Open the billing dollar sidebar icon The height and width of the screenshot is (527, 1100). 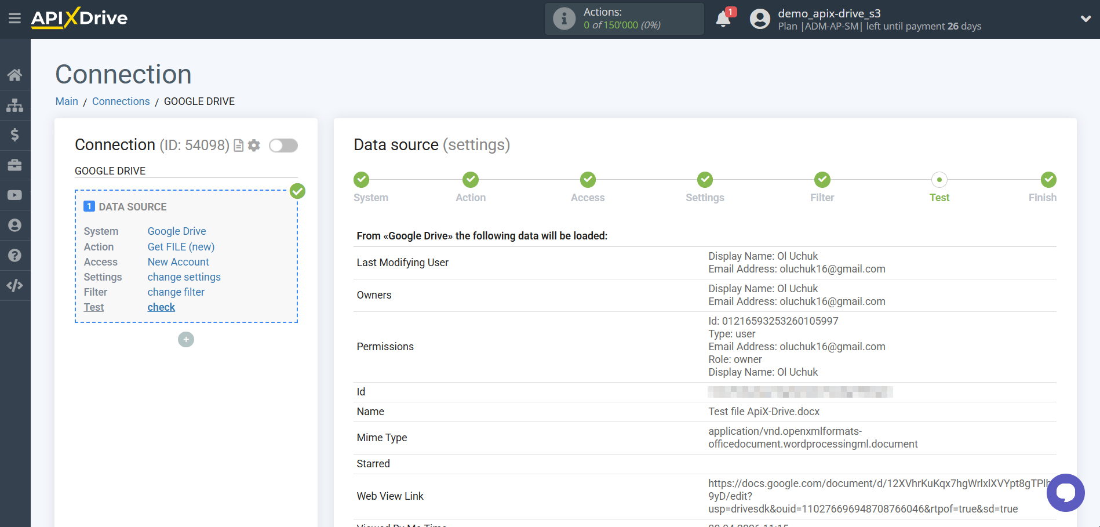click(15, 135)
